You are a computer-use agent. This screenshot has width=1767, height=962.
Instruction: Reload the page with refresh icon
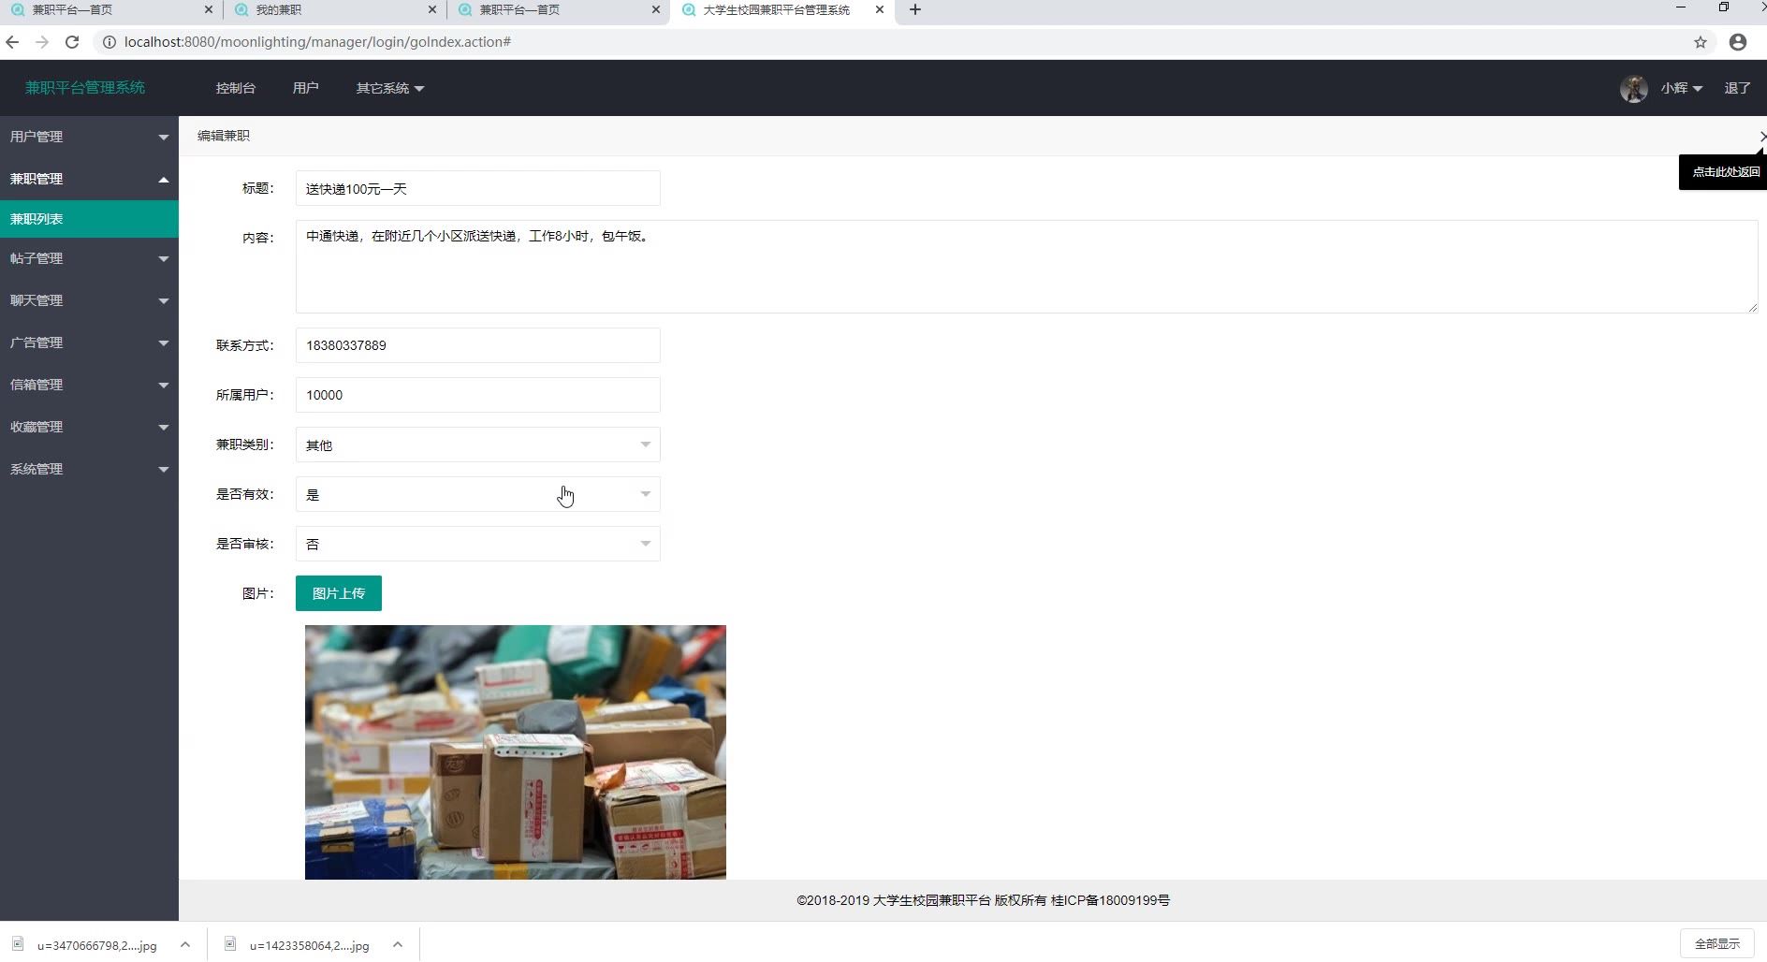72,42
